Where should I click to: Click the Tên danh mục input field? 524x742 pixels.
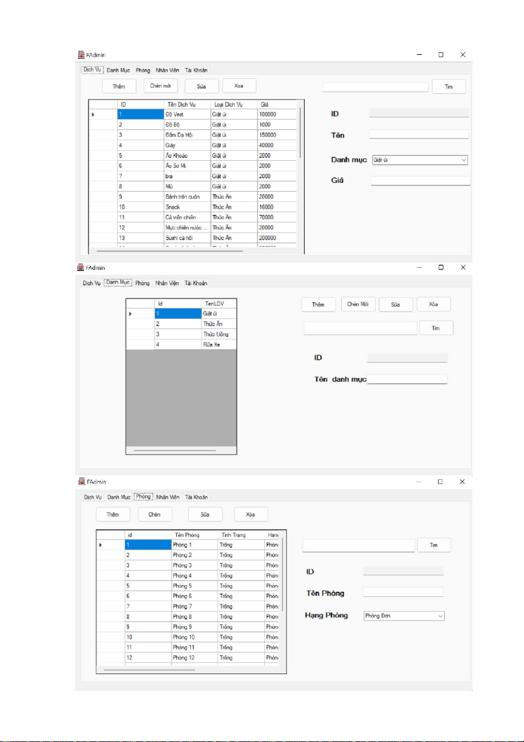pyautogui.click(x=407, y=379)
